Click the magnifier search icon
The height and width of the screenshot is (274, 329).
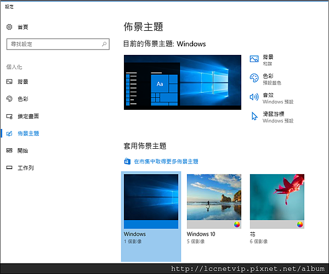[104, 44]
